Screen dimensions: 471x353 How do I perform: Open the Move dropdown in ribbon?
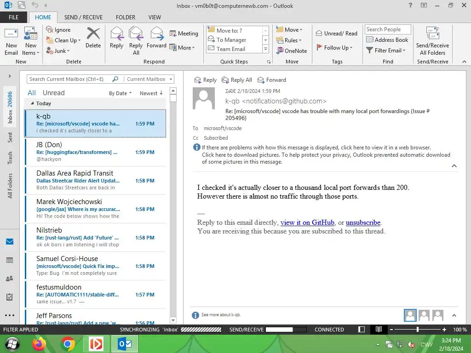[289, 30]
